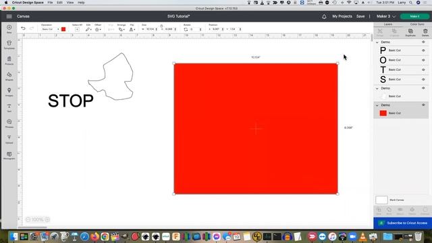
Task: Zoom in using the plus icon
Action: tap(47, 219)
